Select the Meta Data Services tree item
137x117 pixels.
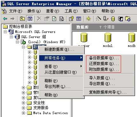point(50,113)
